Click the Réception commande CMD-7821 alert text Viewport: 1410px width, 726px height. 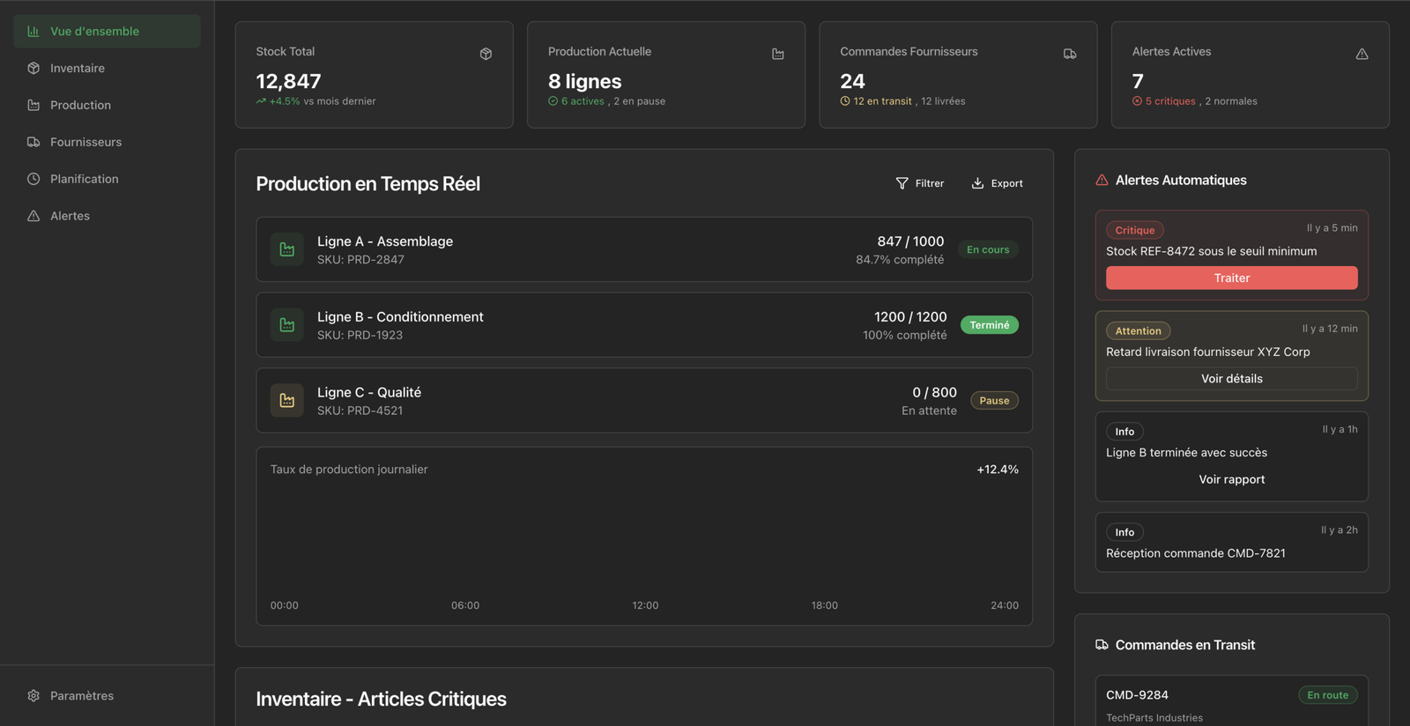1195,553
